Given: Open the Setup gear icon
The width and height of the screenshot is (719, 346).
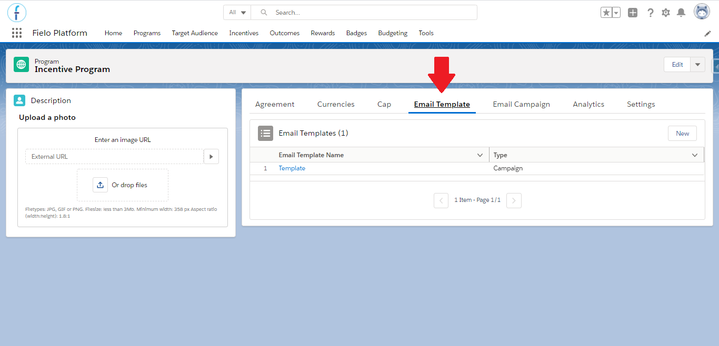Looking at the screenshot, I should [x=666, y=13].
